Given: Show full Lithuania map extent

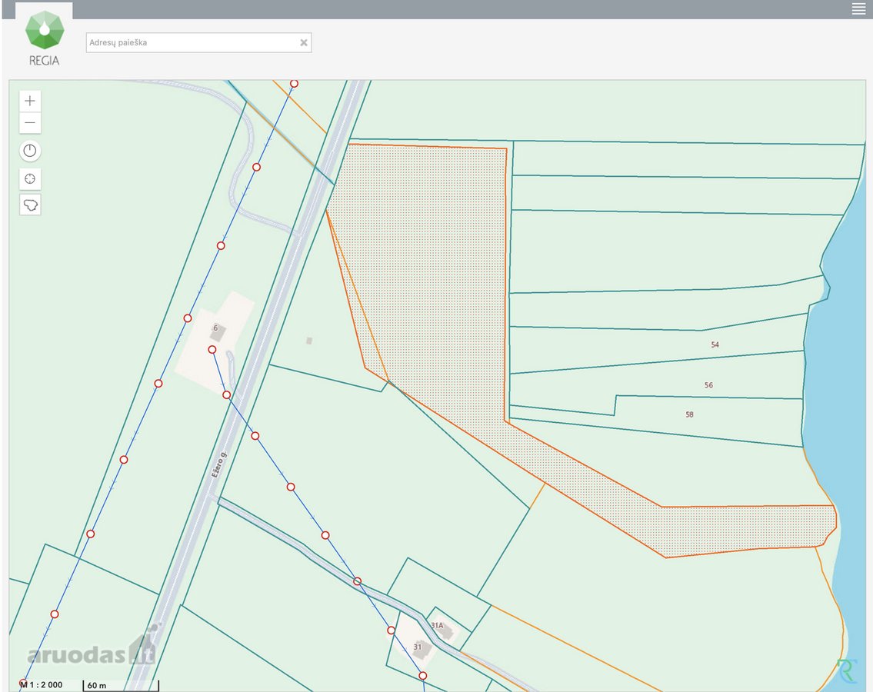Looking at the screenshot, I should [x=30, y=205].
